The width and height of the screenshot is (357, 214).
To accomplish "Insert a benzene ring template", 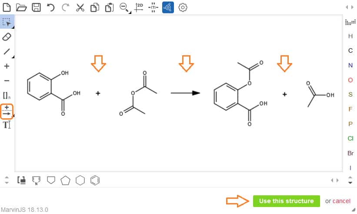I will point(95,180).
